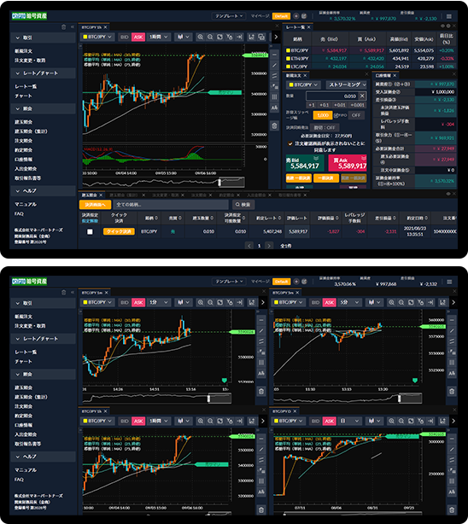Open the BTC/JPY symbol dropdown in top chart

point(97,37)
